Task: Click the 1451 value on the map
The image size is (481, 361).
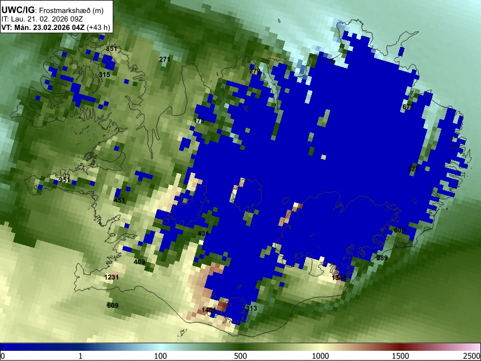Action: (x=209, y=310)
